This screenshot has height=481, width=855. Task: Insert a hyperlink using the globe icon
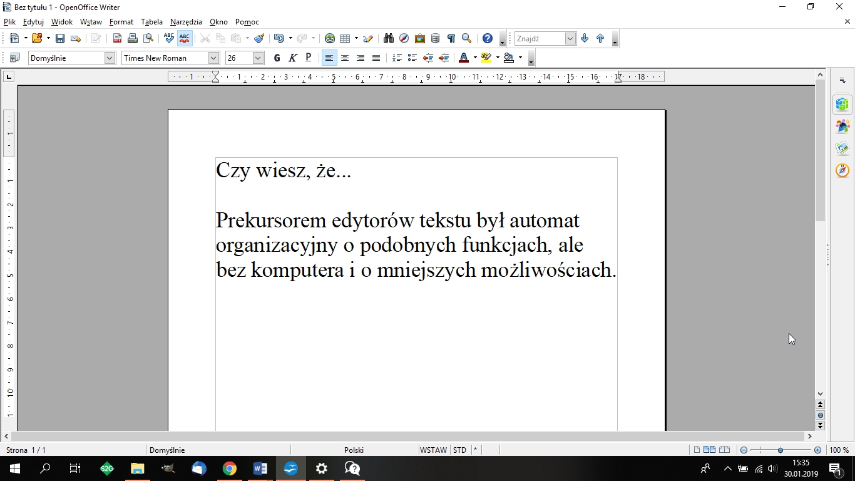[x=330, y=38]
